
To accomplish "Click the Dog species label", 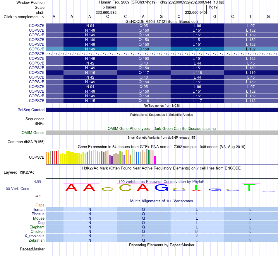I will [x=41, y=223].
